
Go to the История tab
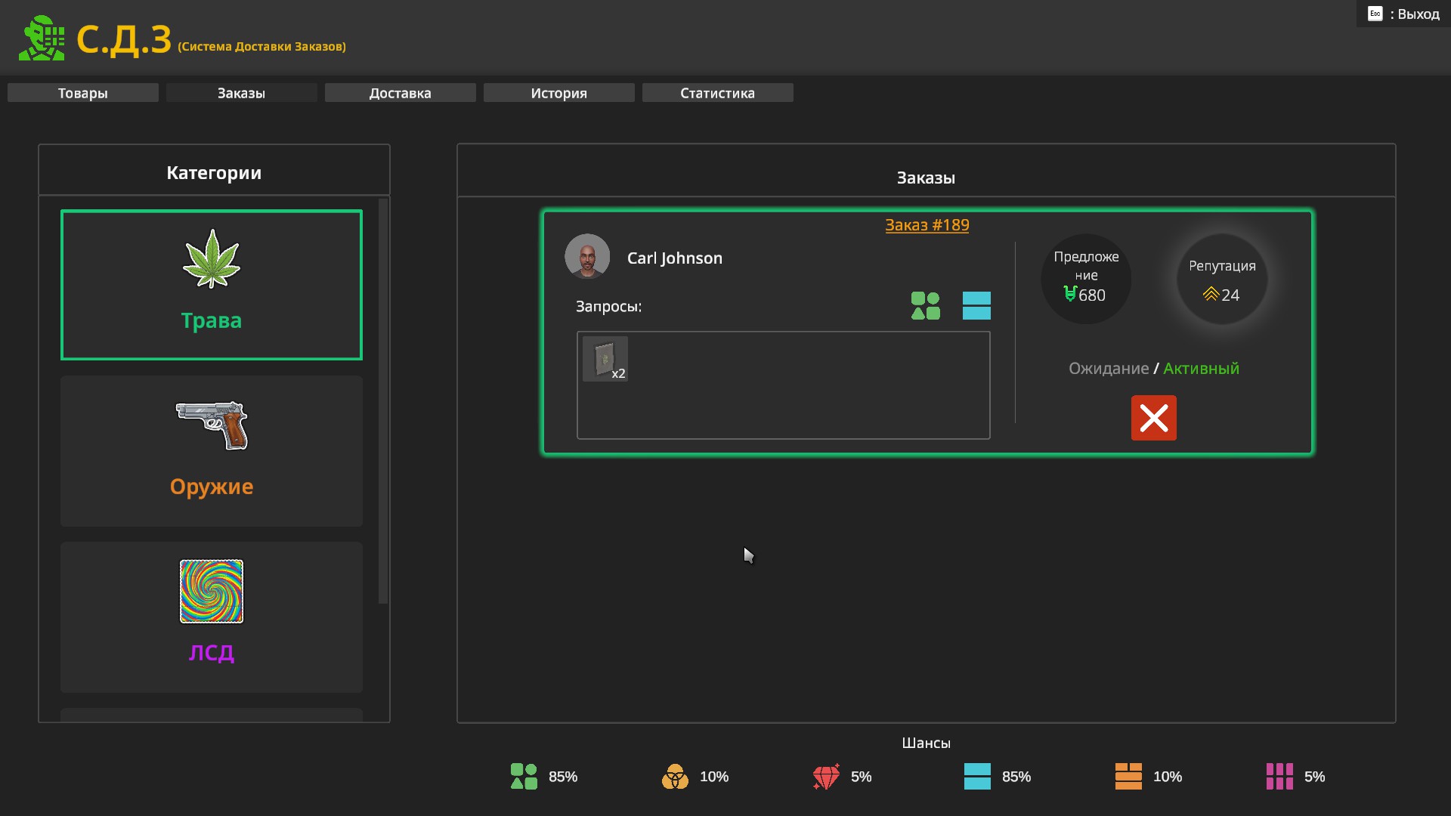pyautogui.click(x=559, y=93)
